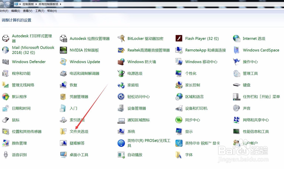This screenshot has height=169, width=284.
Task: Expand arrow after 控制面板 in address bar
Action: click(x=36, y=4)
